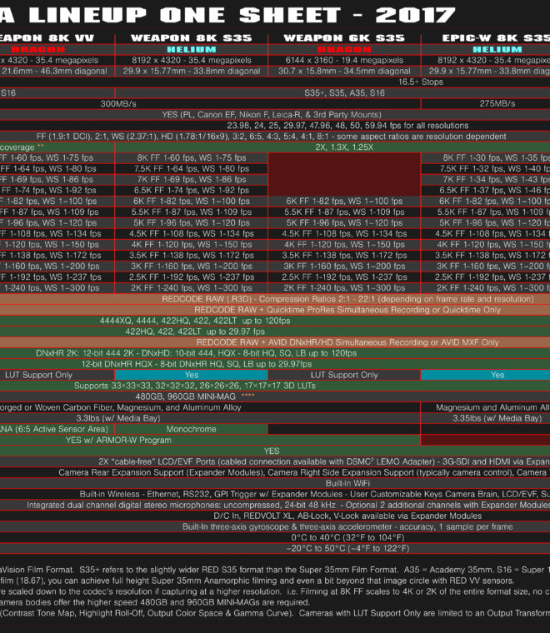Screen dimensions: 550x633
Task: Click '2K FF 1-240 fps' in WEAPON 6K S35 column
Action: tap(344, 288)
